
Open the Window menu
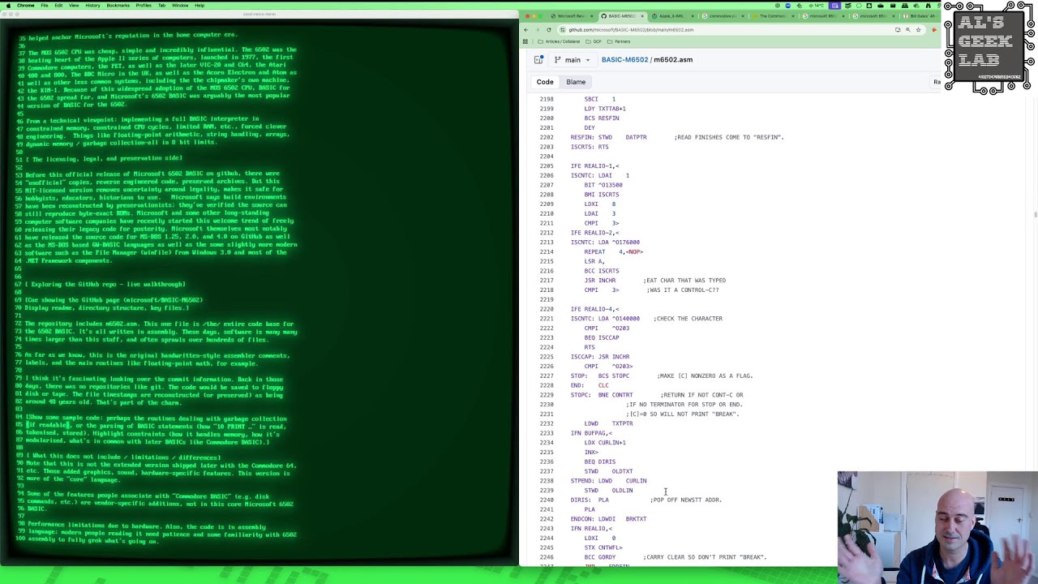coord(180,5)
